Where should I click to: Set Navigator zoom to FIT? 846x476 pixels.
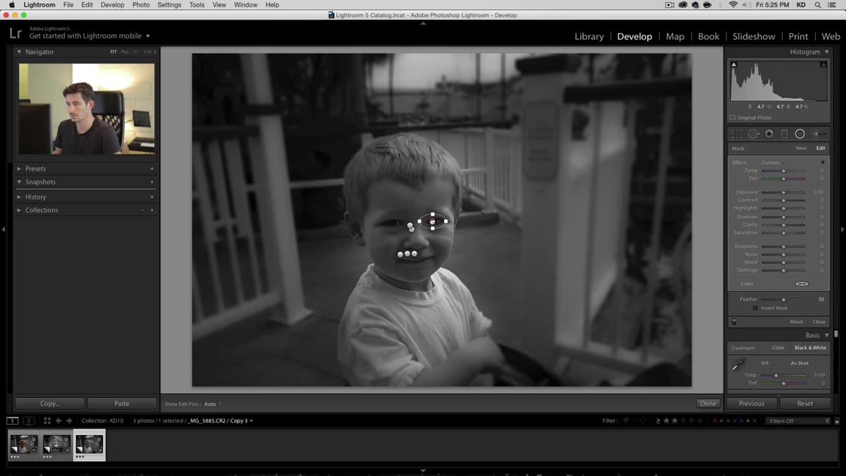pyautogui.click(x=114, y=52)
